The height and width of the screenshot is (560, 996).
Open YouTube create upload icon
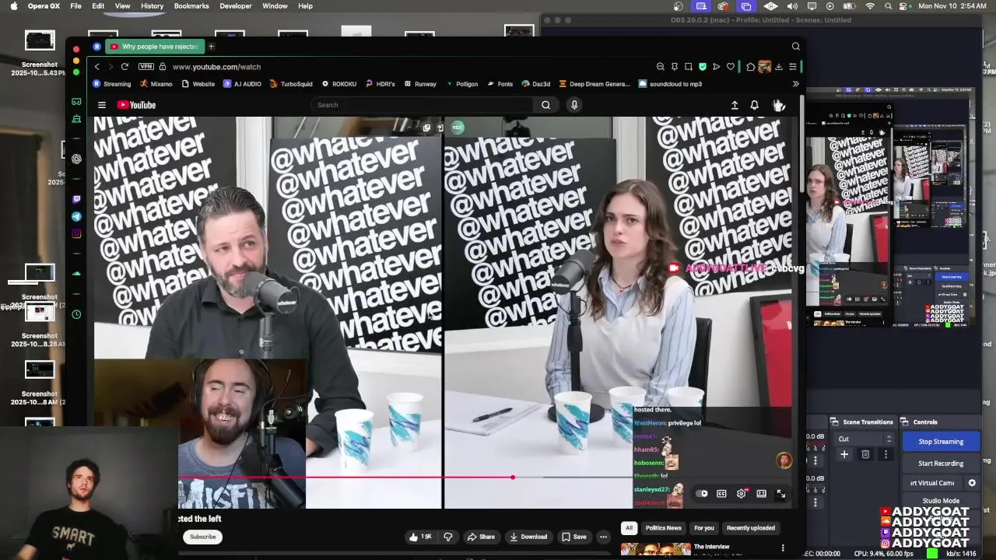[x=735, y=105]
